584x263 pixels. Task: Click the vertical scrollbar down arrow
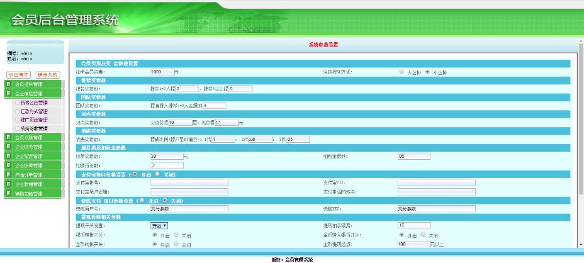[581, 245]
